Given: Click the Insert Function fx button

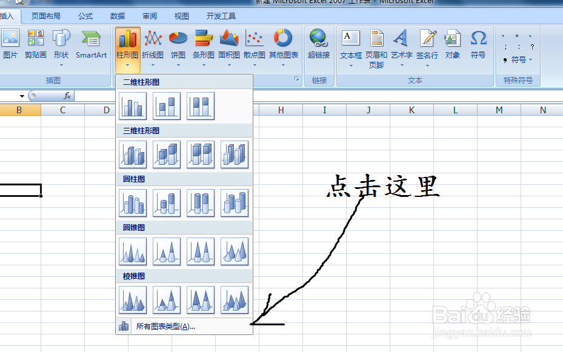Looking at the screenshot, I should (67, 96).
